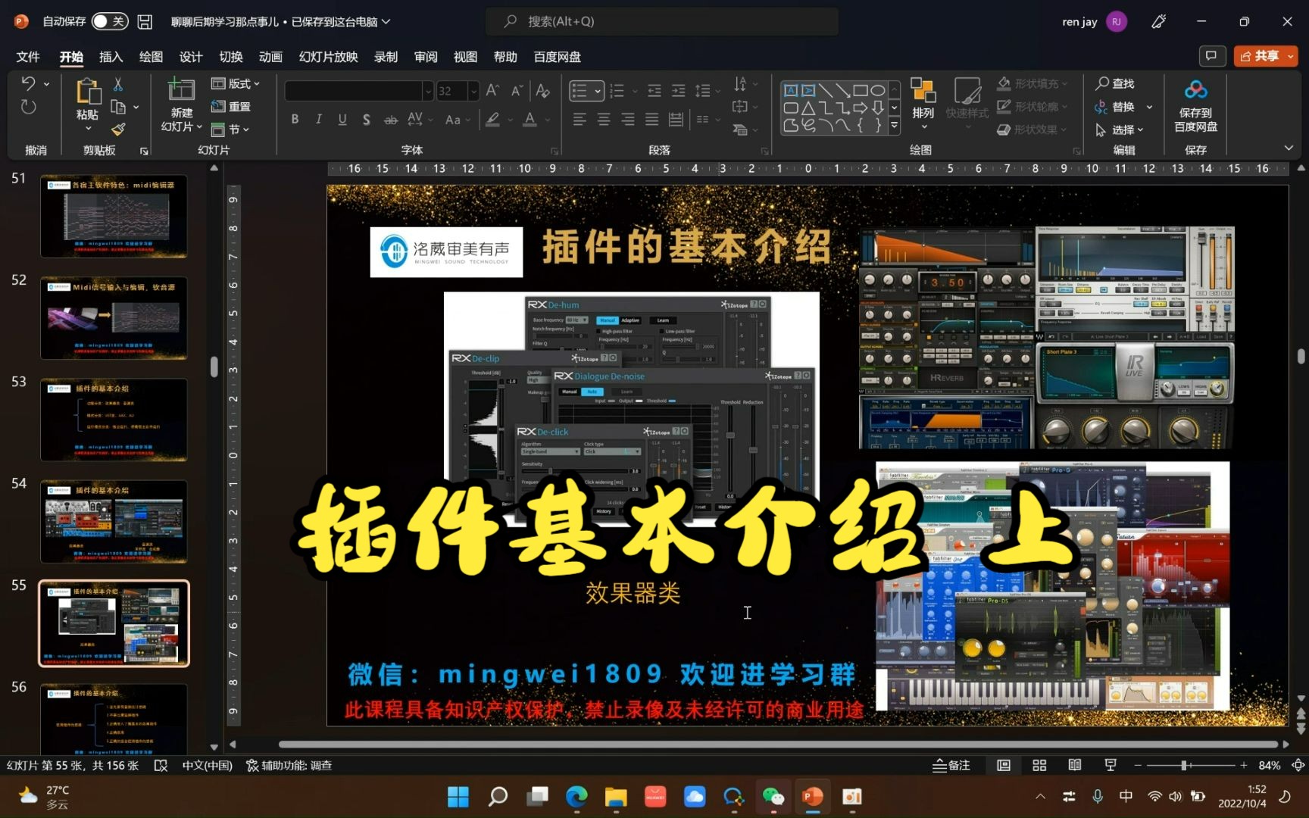Click the Redo icon
The width and height of the screenshot is (1309, 818).
[29, 107]
